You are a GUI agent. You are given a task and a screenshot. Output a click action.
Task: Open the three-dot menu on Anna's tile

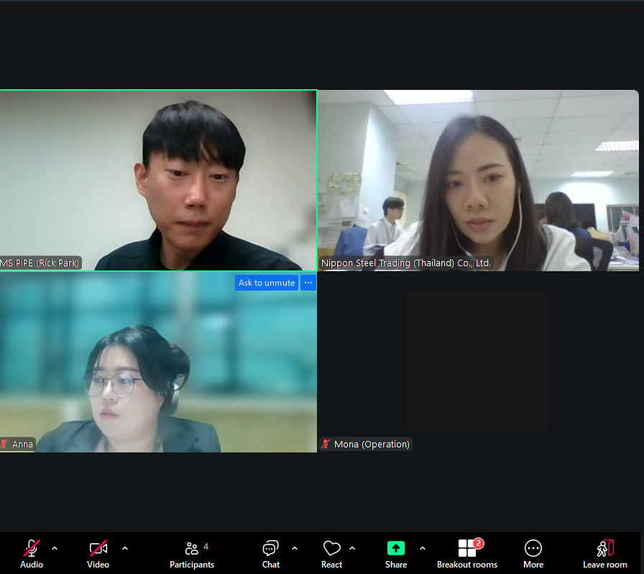coord(308,283)
